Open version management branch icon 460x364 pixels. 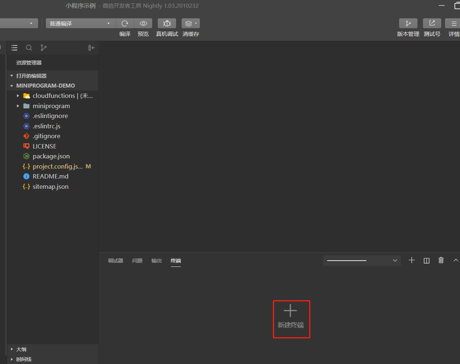tap(408, 23)
